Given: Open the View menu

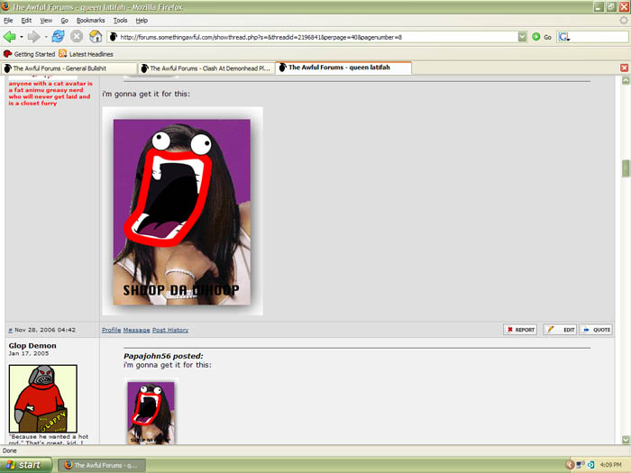Looking at the screenshot, I should [x=46, y=20].
